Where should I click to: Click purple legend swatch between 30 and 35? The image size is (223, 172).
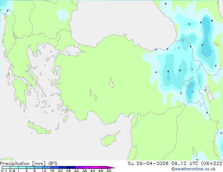[79, 167]
